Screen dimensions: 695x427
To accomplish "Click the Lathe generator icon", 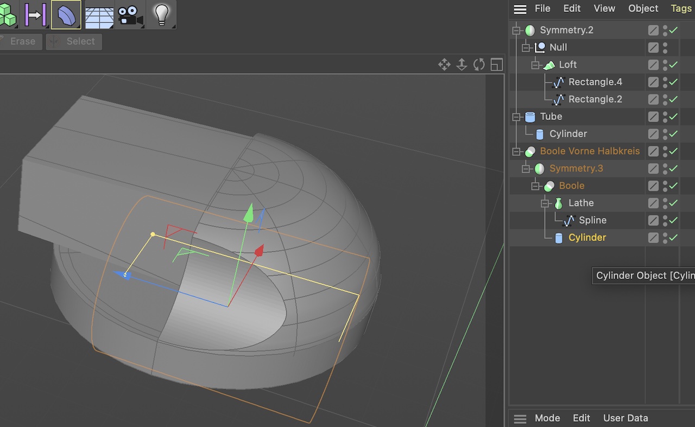I will (x=558, y=203).
